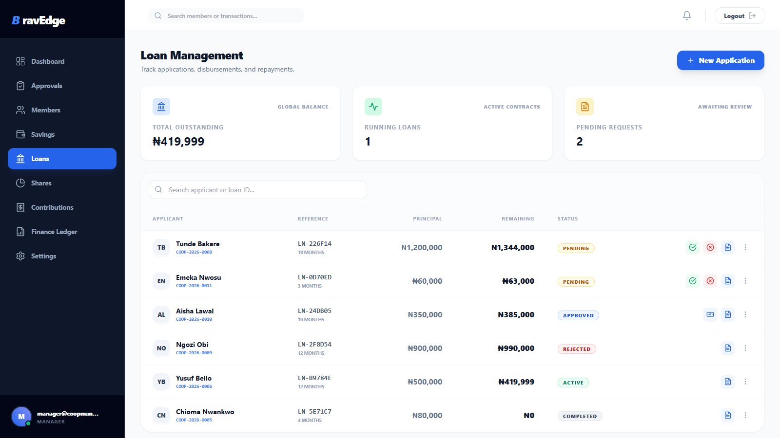Open the Savings page

pyautogui.click(x=62, y=134)
